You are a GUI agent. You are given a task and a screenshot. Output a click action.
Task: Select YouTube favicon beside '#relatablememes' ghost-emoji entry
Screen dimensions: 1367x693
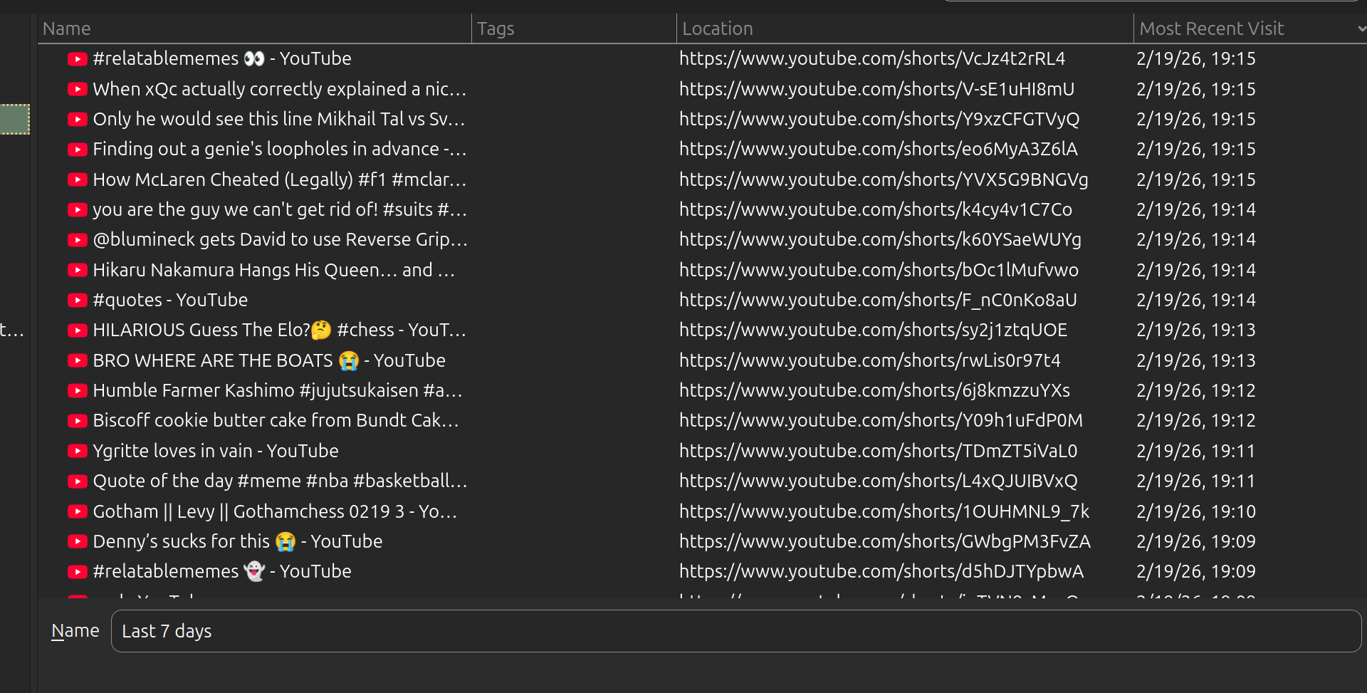[78, 571]
